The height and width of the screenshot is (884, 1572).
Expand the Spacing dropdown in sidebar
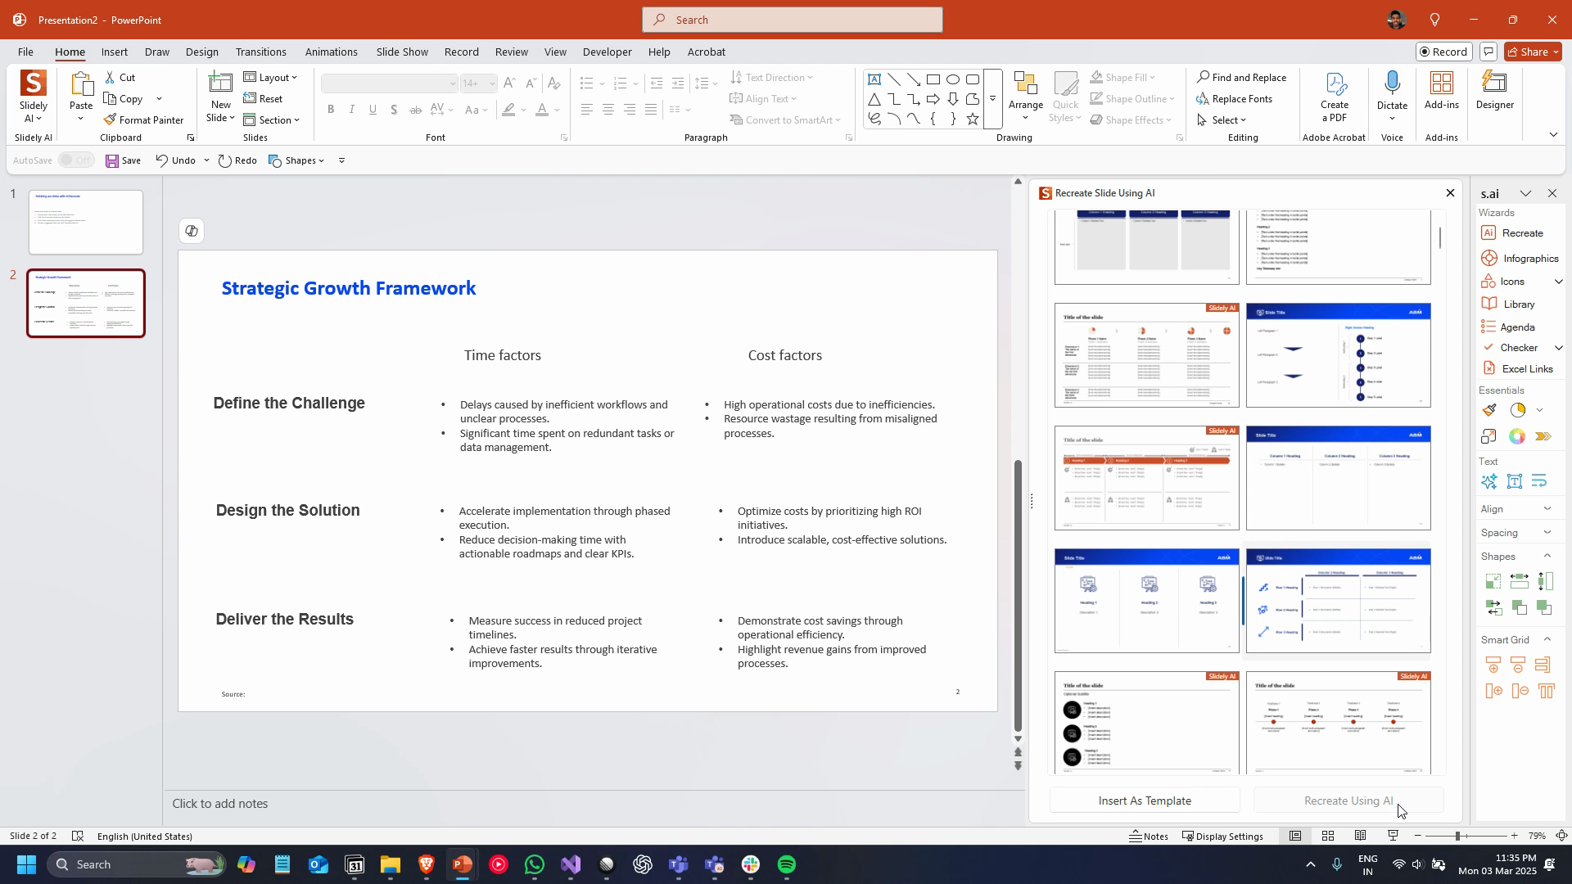pos(1547,533)
